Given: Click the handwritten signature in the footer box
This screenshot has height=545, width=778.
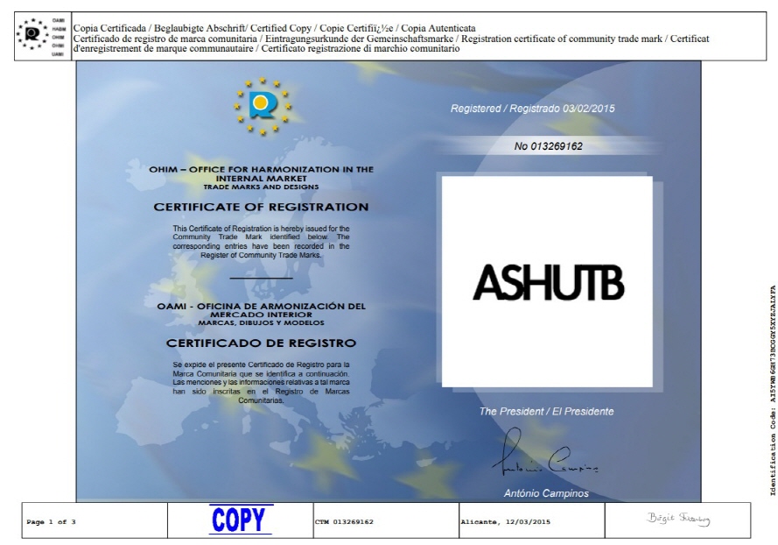Looking at the screenshot, I should click(678, 519).
